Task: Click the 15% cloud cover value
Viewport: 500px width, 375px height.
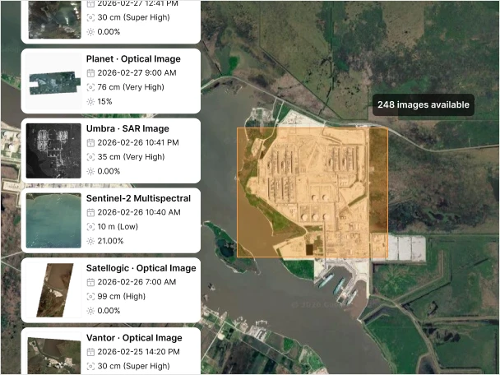Action: (105, 102)
